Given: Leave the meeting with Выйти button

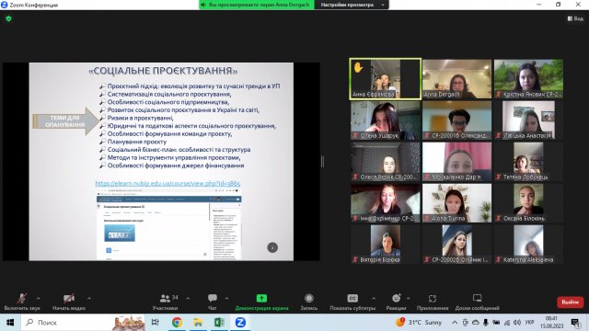Looking at the screenshot, I should (x=570, y=302).
